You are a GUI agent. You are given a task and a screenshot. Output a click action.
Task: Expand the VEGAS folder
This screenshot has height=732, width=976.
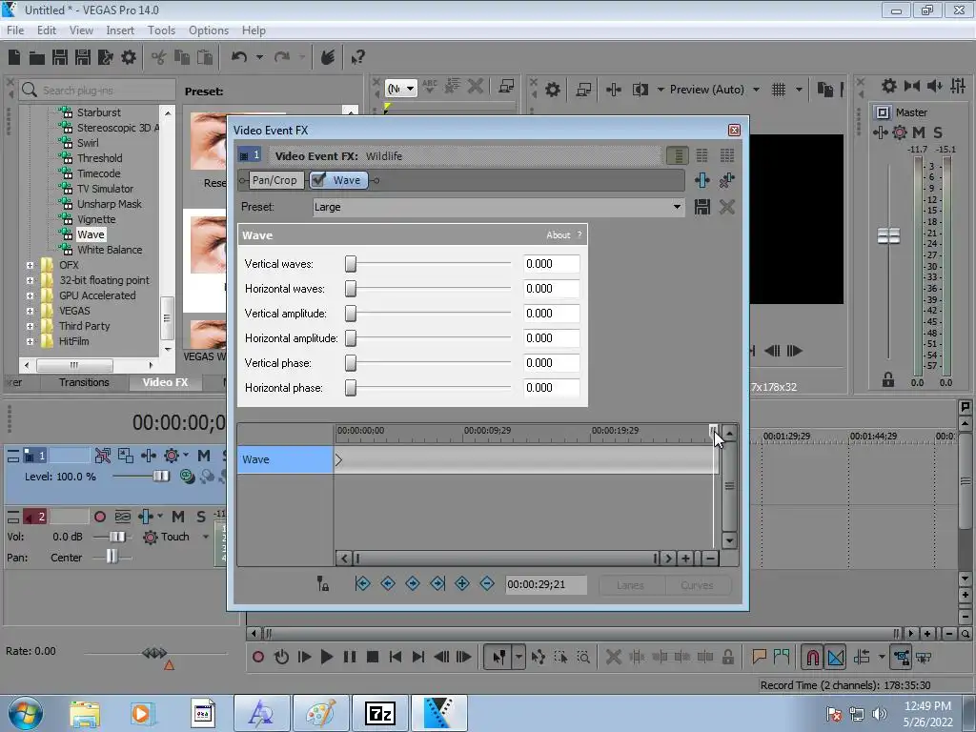[30, 312]
